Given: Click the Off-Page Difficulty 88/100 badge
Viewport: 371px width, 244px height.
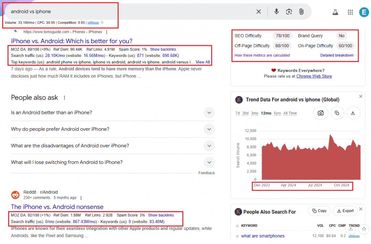Looking at the screenshot, I should [x=282, y=46].
